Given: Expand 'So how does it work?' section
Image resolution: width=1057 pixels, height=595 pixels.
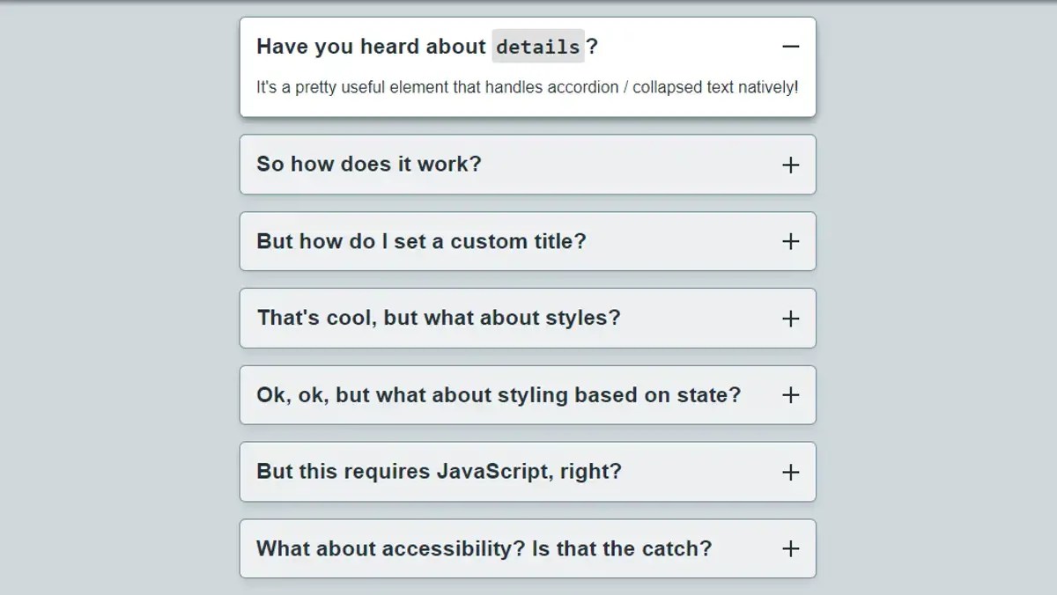Looking at the screenshot, I should click(369, 165).
